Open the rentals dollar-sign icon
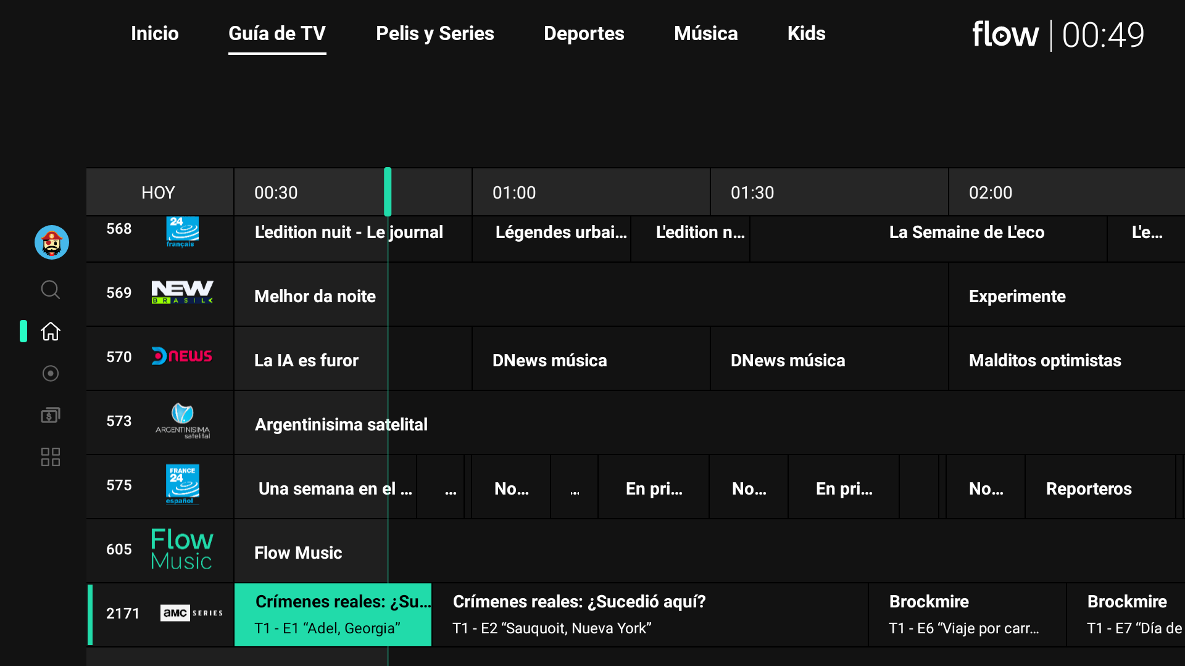Viewport: 1185px width, 666px height. click(x=51, y=415)
